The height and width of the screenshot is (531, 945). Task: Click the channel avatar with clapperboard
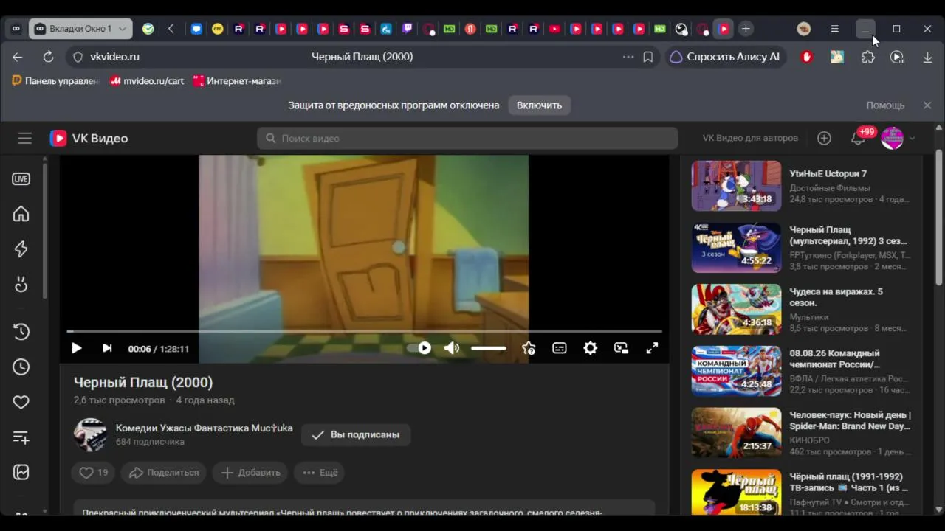point(91,434)
